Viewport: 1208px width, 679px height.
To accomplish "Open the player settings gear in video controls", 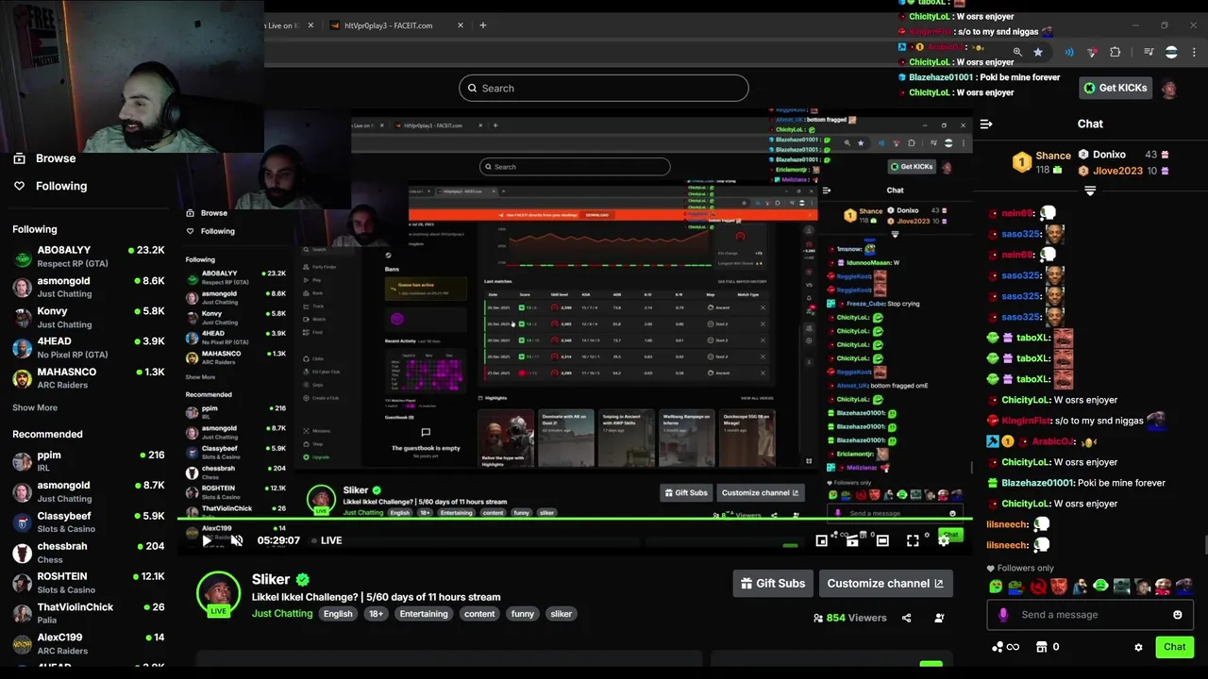I will click(x=943, y=540).
